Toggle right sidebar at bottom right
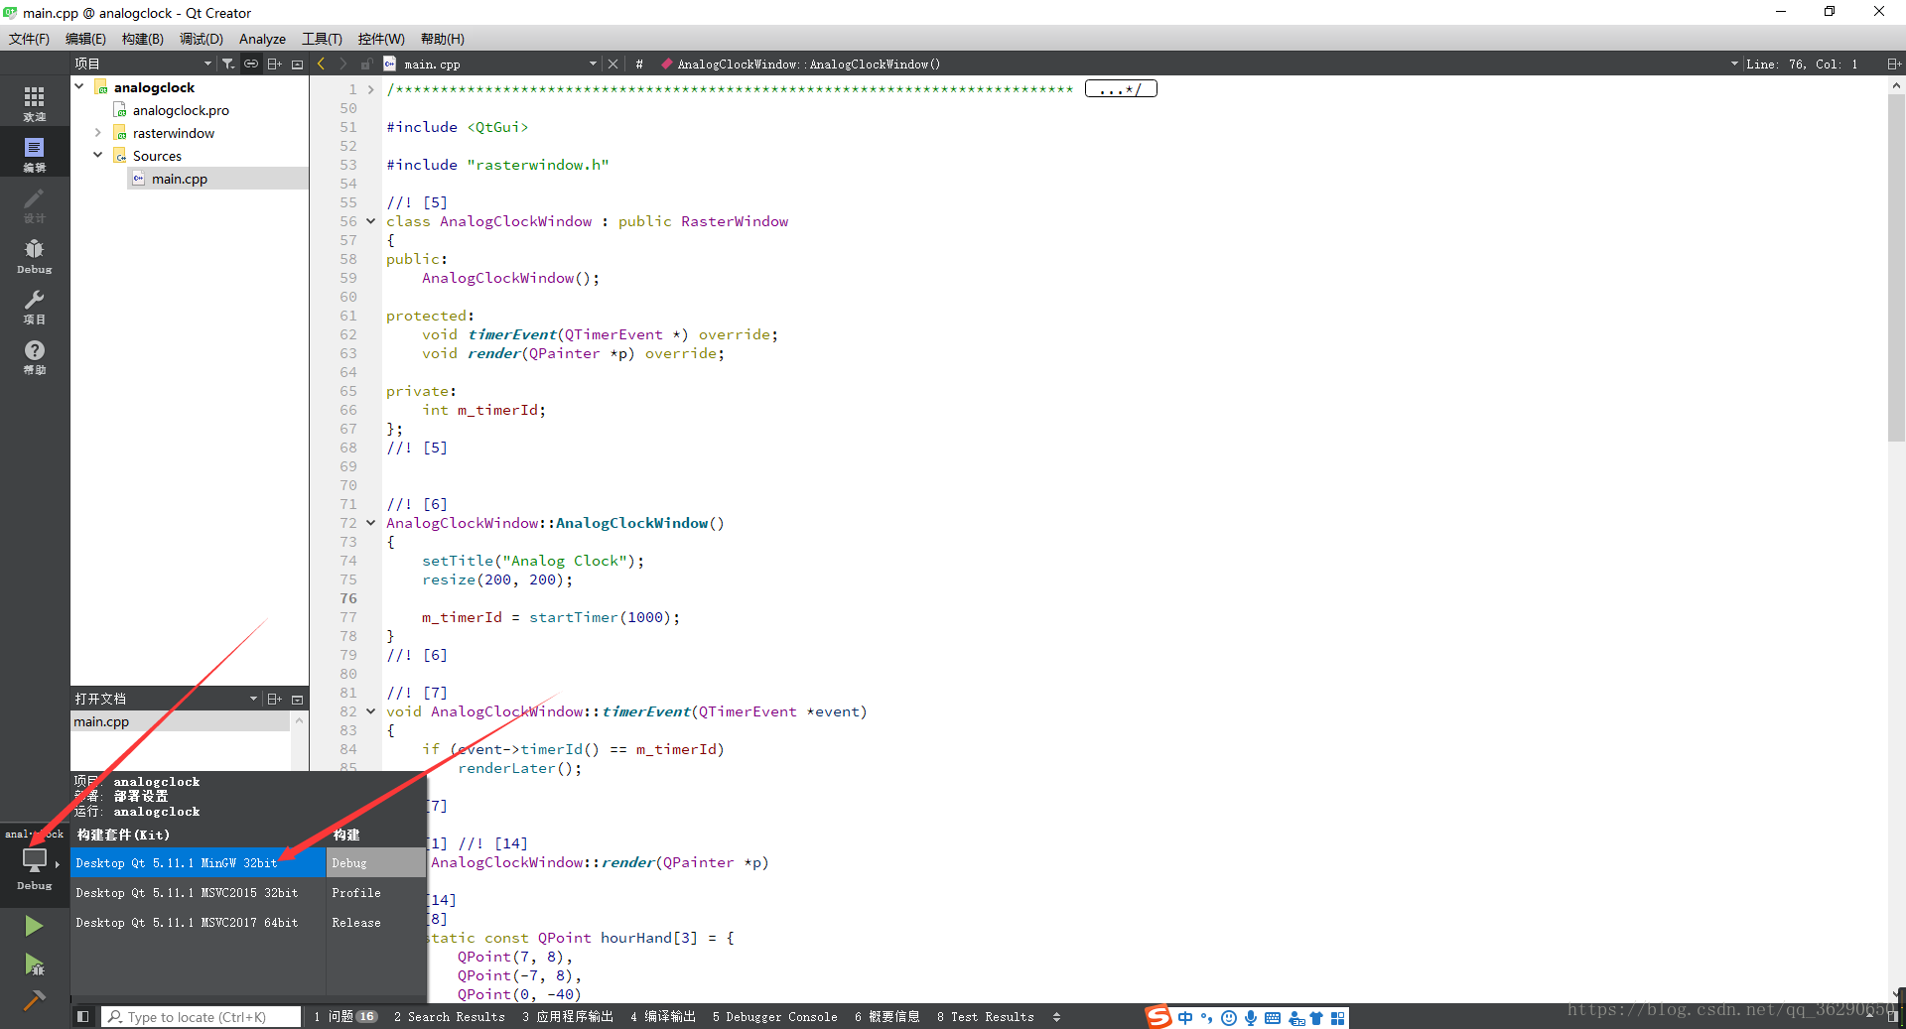 (x=1892, y=1016)
